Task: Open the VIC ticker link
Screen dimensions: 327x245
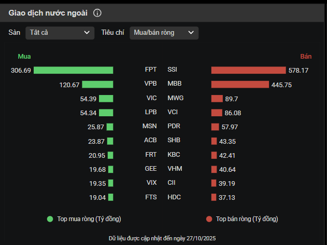Action: click(151, 98)
